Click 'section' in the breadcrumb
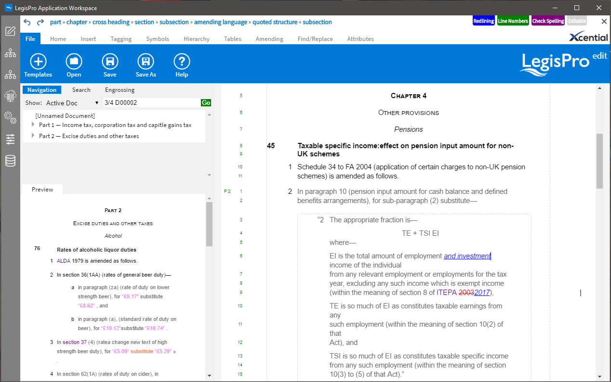Screen dimensions: 611x382 point(145,22)
